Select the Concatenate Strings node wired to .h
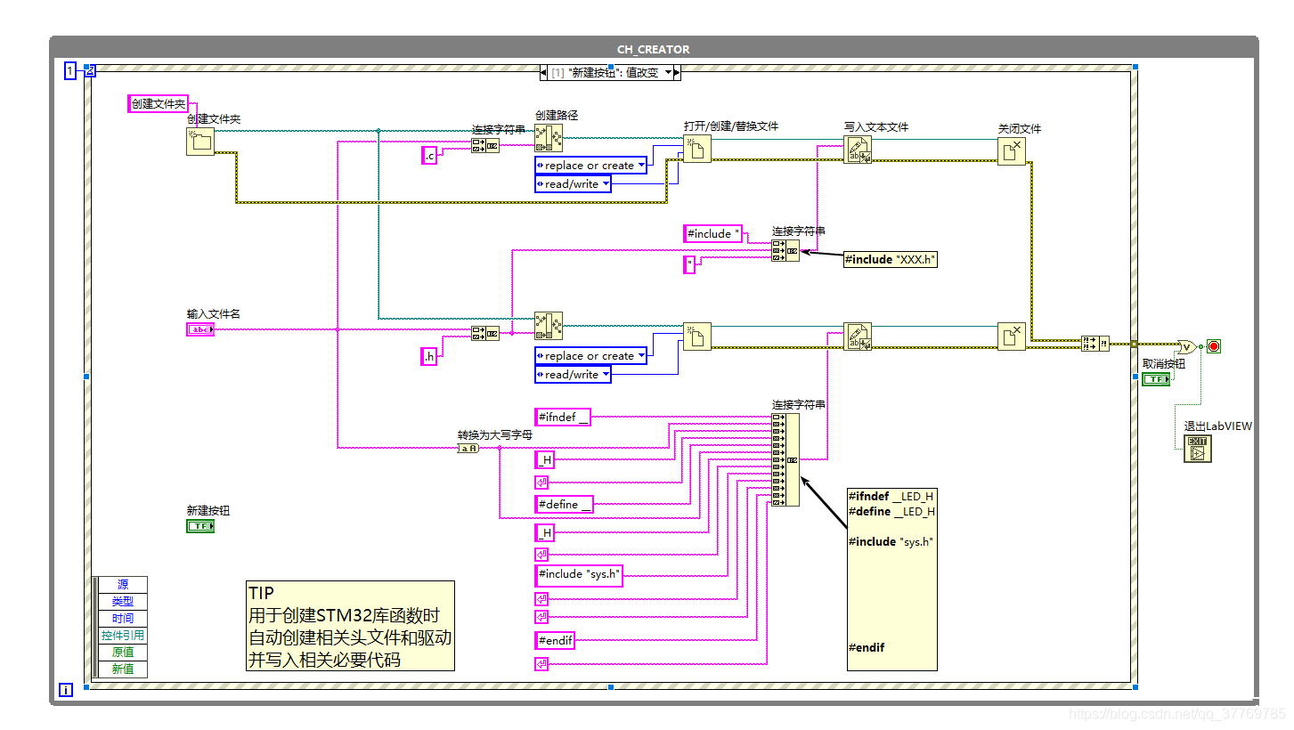Screen dimensions: 1294x730 pyautogui.click(x=485, y=333)
